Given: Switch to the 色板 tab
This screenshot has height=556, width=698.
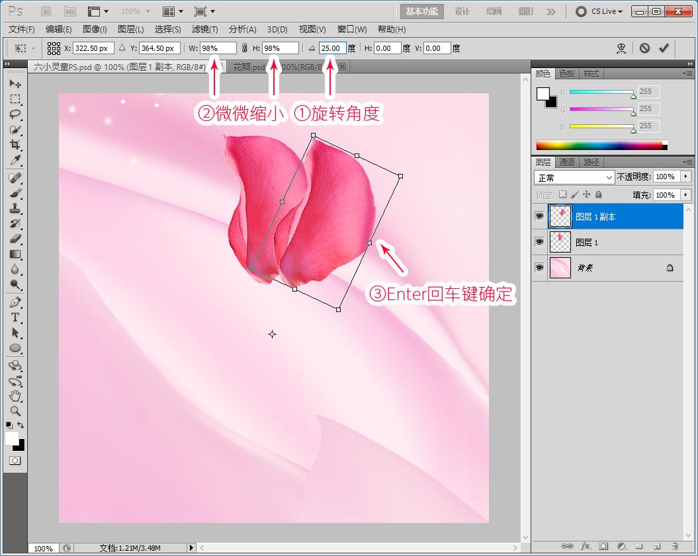Looking at the screenshot, I should point(567,74).
